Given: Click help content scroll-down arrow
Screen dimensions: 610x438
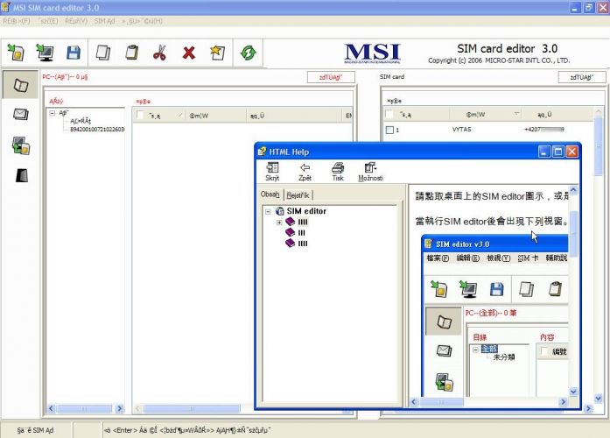Looking at the screenshot, I should (x=573, y=392).
